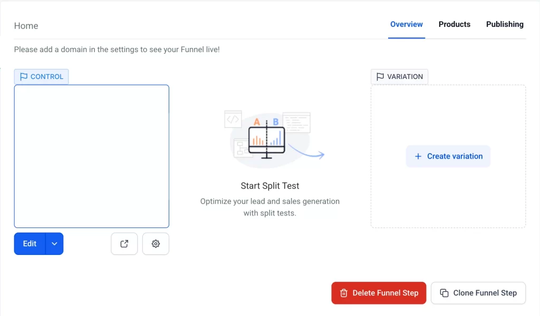The image size is (540, 316).
Task: Switch to the Overview tab
Action: click(406, 24)
